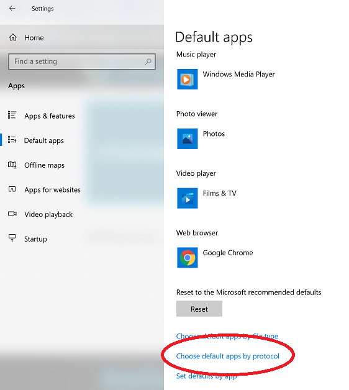Open Set defaults by app link
Viewport: 349px width, 390px height.
pyautogui.click(x=206, y=376)
